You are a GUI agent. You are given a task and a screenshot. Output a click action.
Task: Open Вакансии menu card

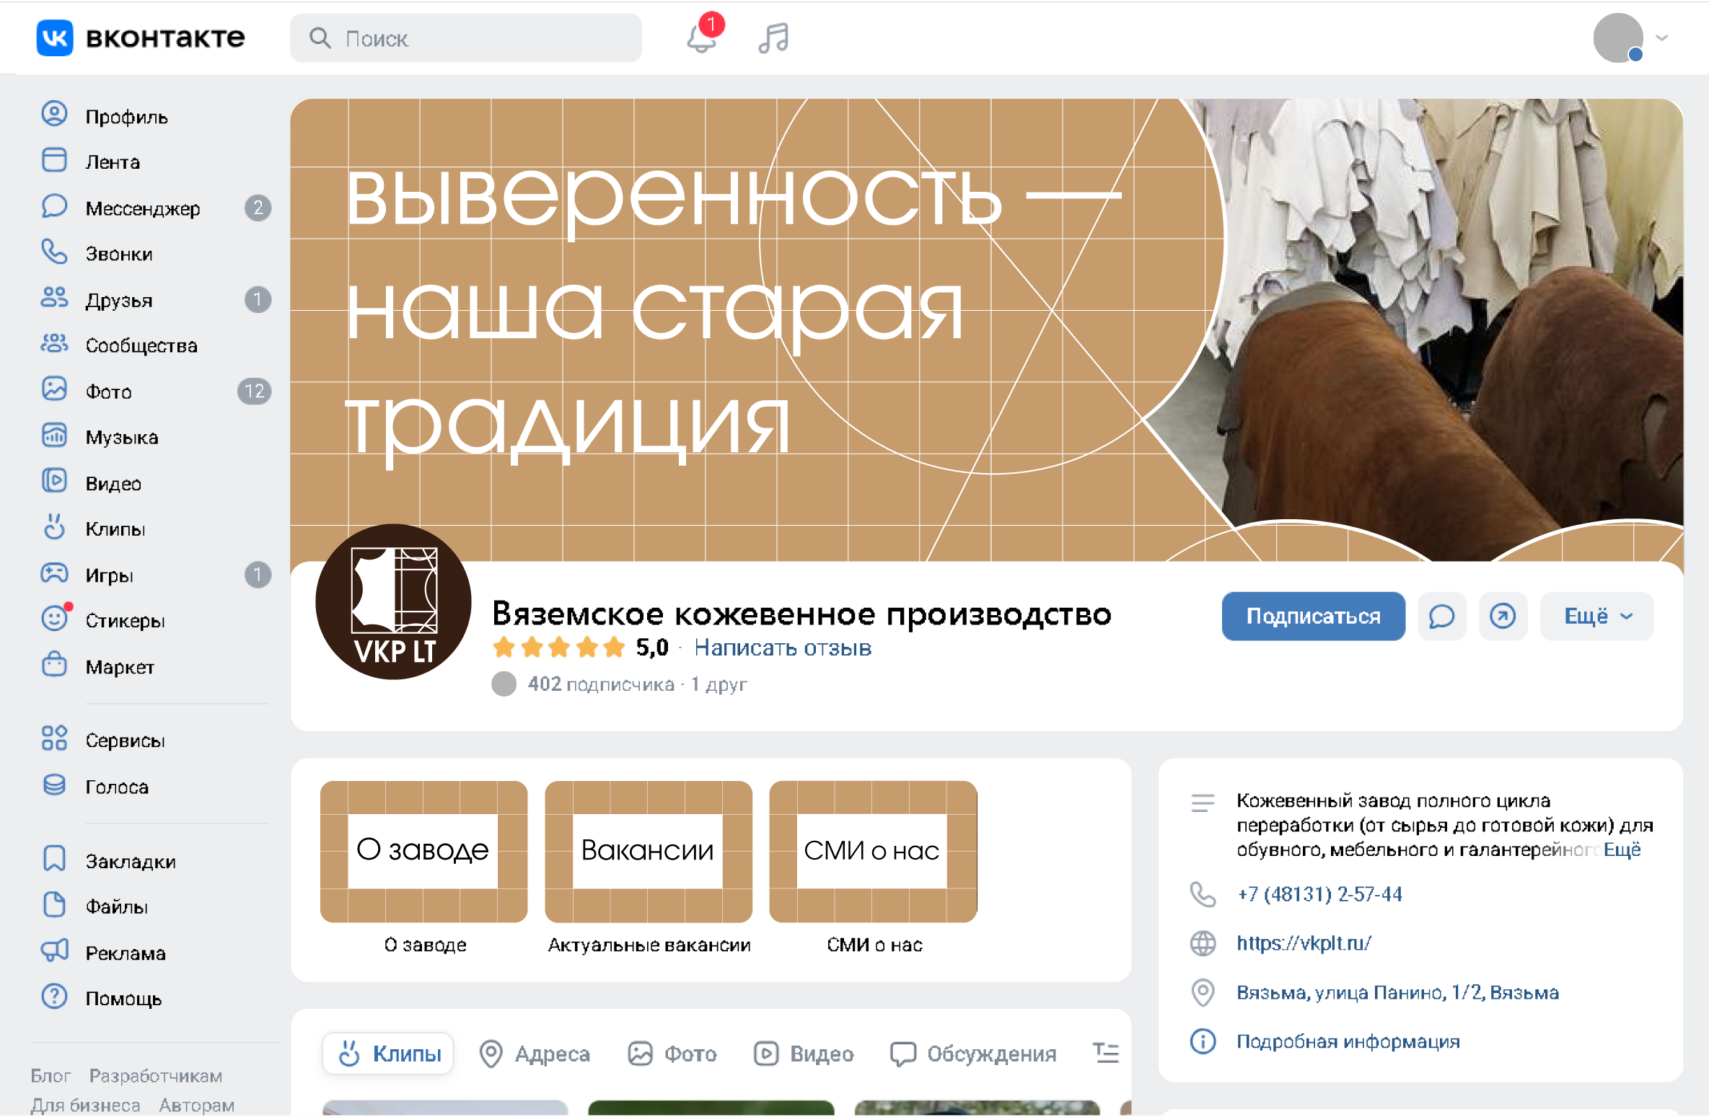pos(649,851)
